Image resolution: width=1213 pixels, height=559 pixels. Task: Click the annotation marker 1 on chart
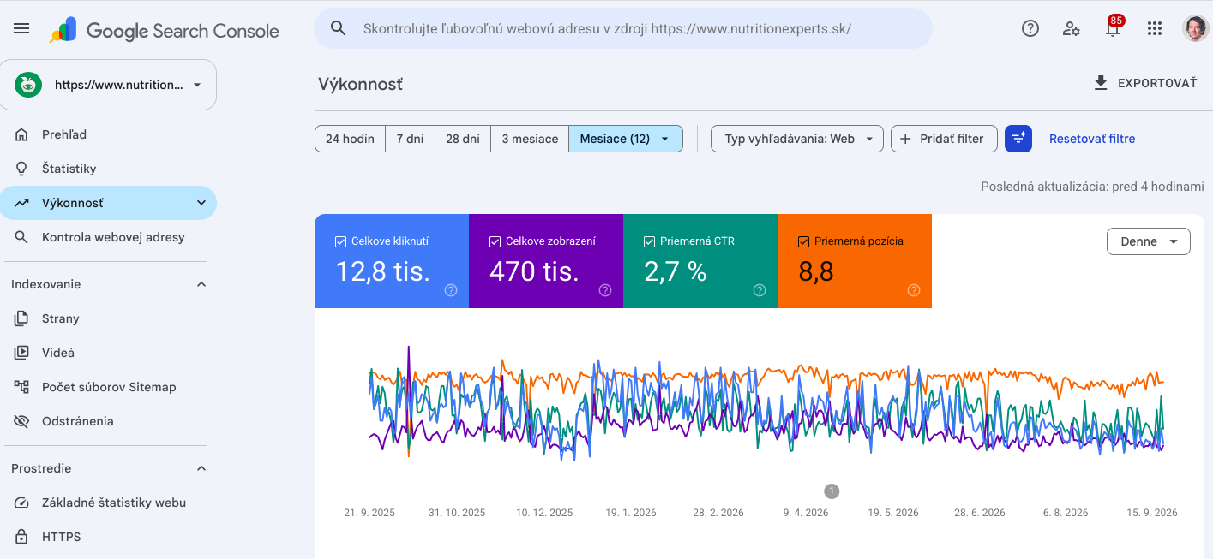832,491
